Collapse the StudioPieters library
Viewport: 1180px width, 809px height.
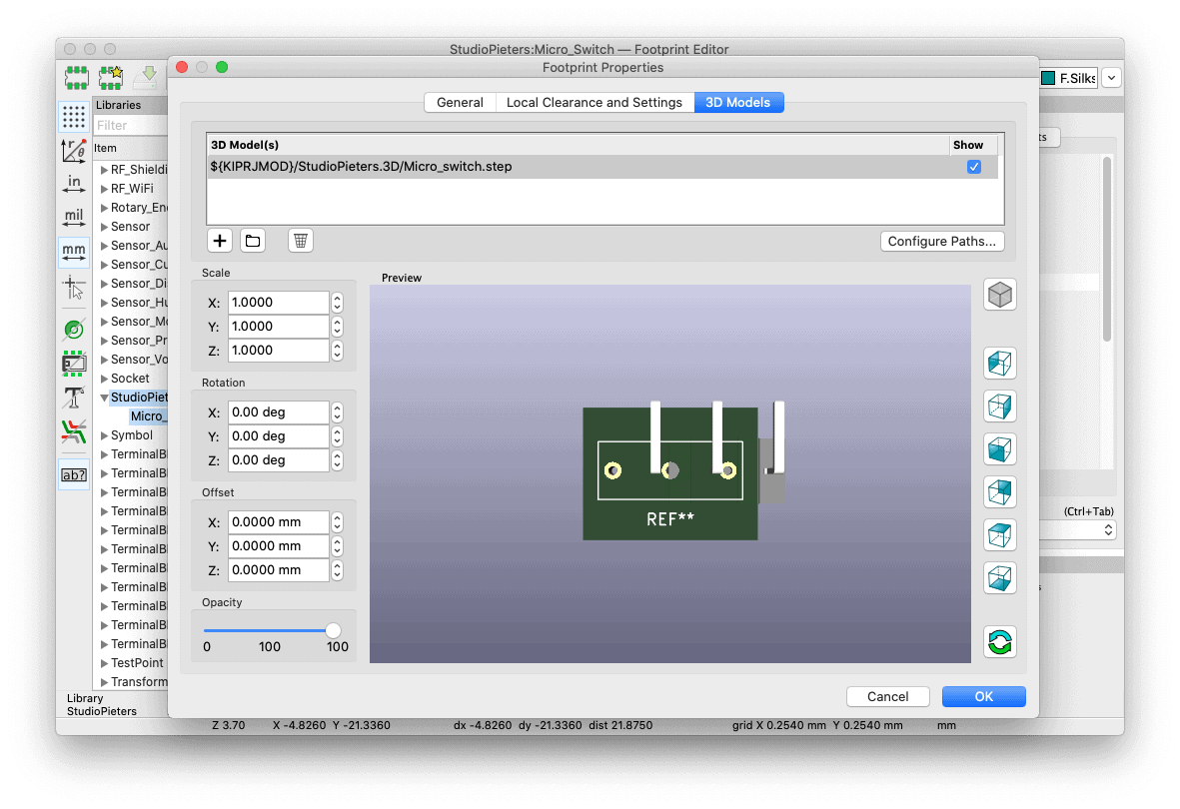[x=105, y=398]
